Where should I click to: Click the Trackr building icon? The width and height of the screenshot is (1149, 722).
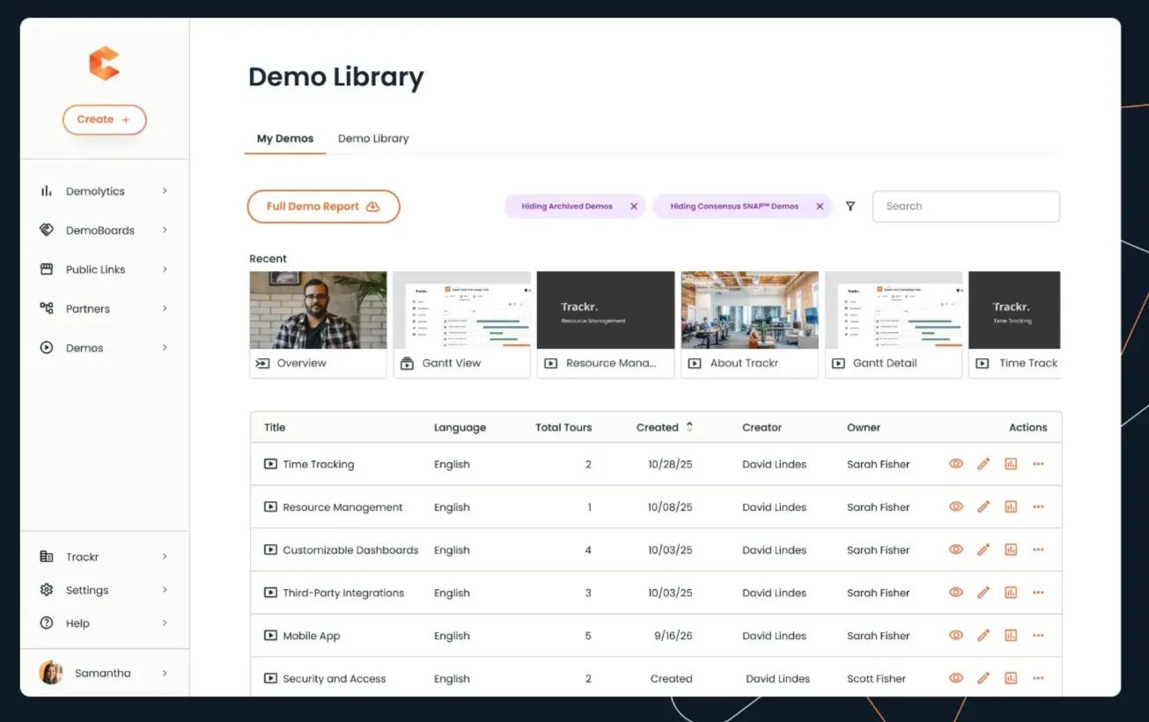coord(47,556)
